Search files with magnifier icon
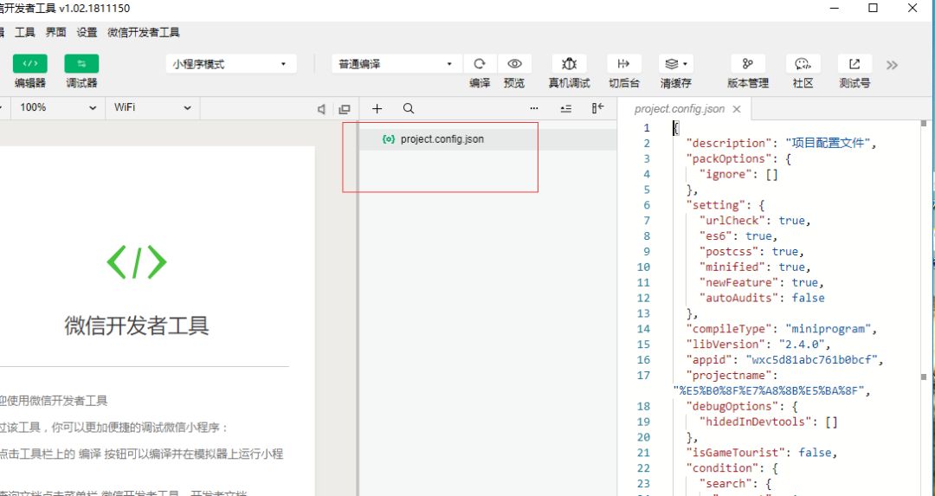 tap(409, 108)
